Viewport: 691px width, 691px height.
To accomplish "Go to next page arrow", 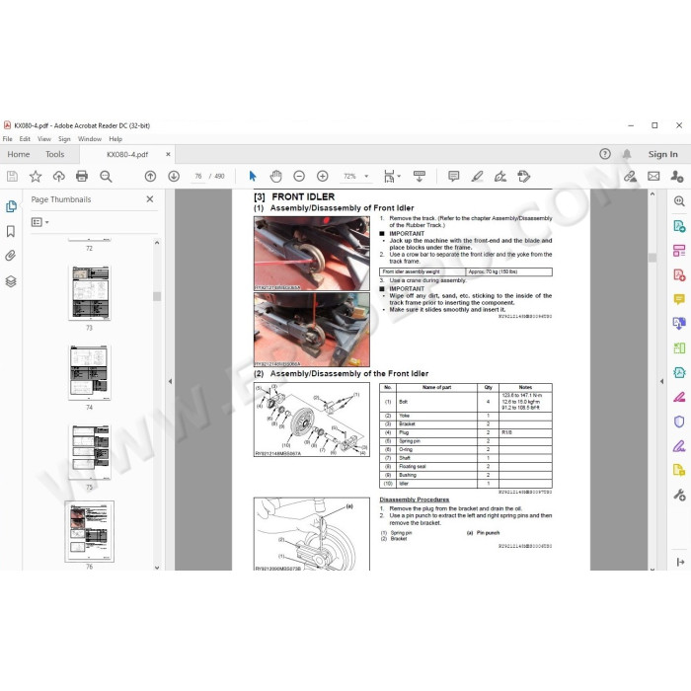I will tap(174, 177).
